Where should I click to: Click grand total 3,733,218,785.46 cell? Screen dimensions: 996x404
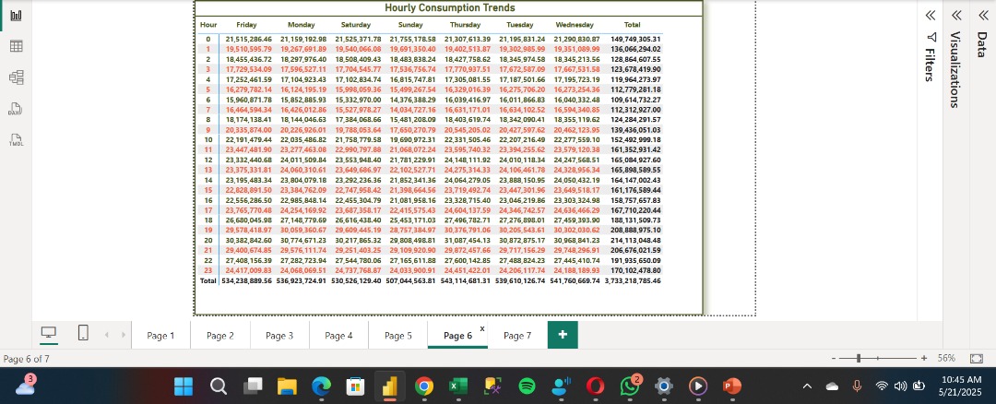(633, 280)
